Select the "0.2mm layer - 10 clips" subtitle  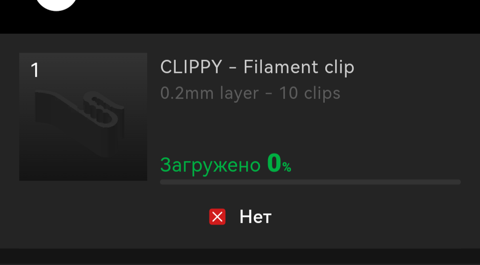click(x=250, y=93)
